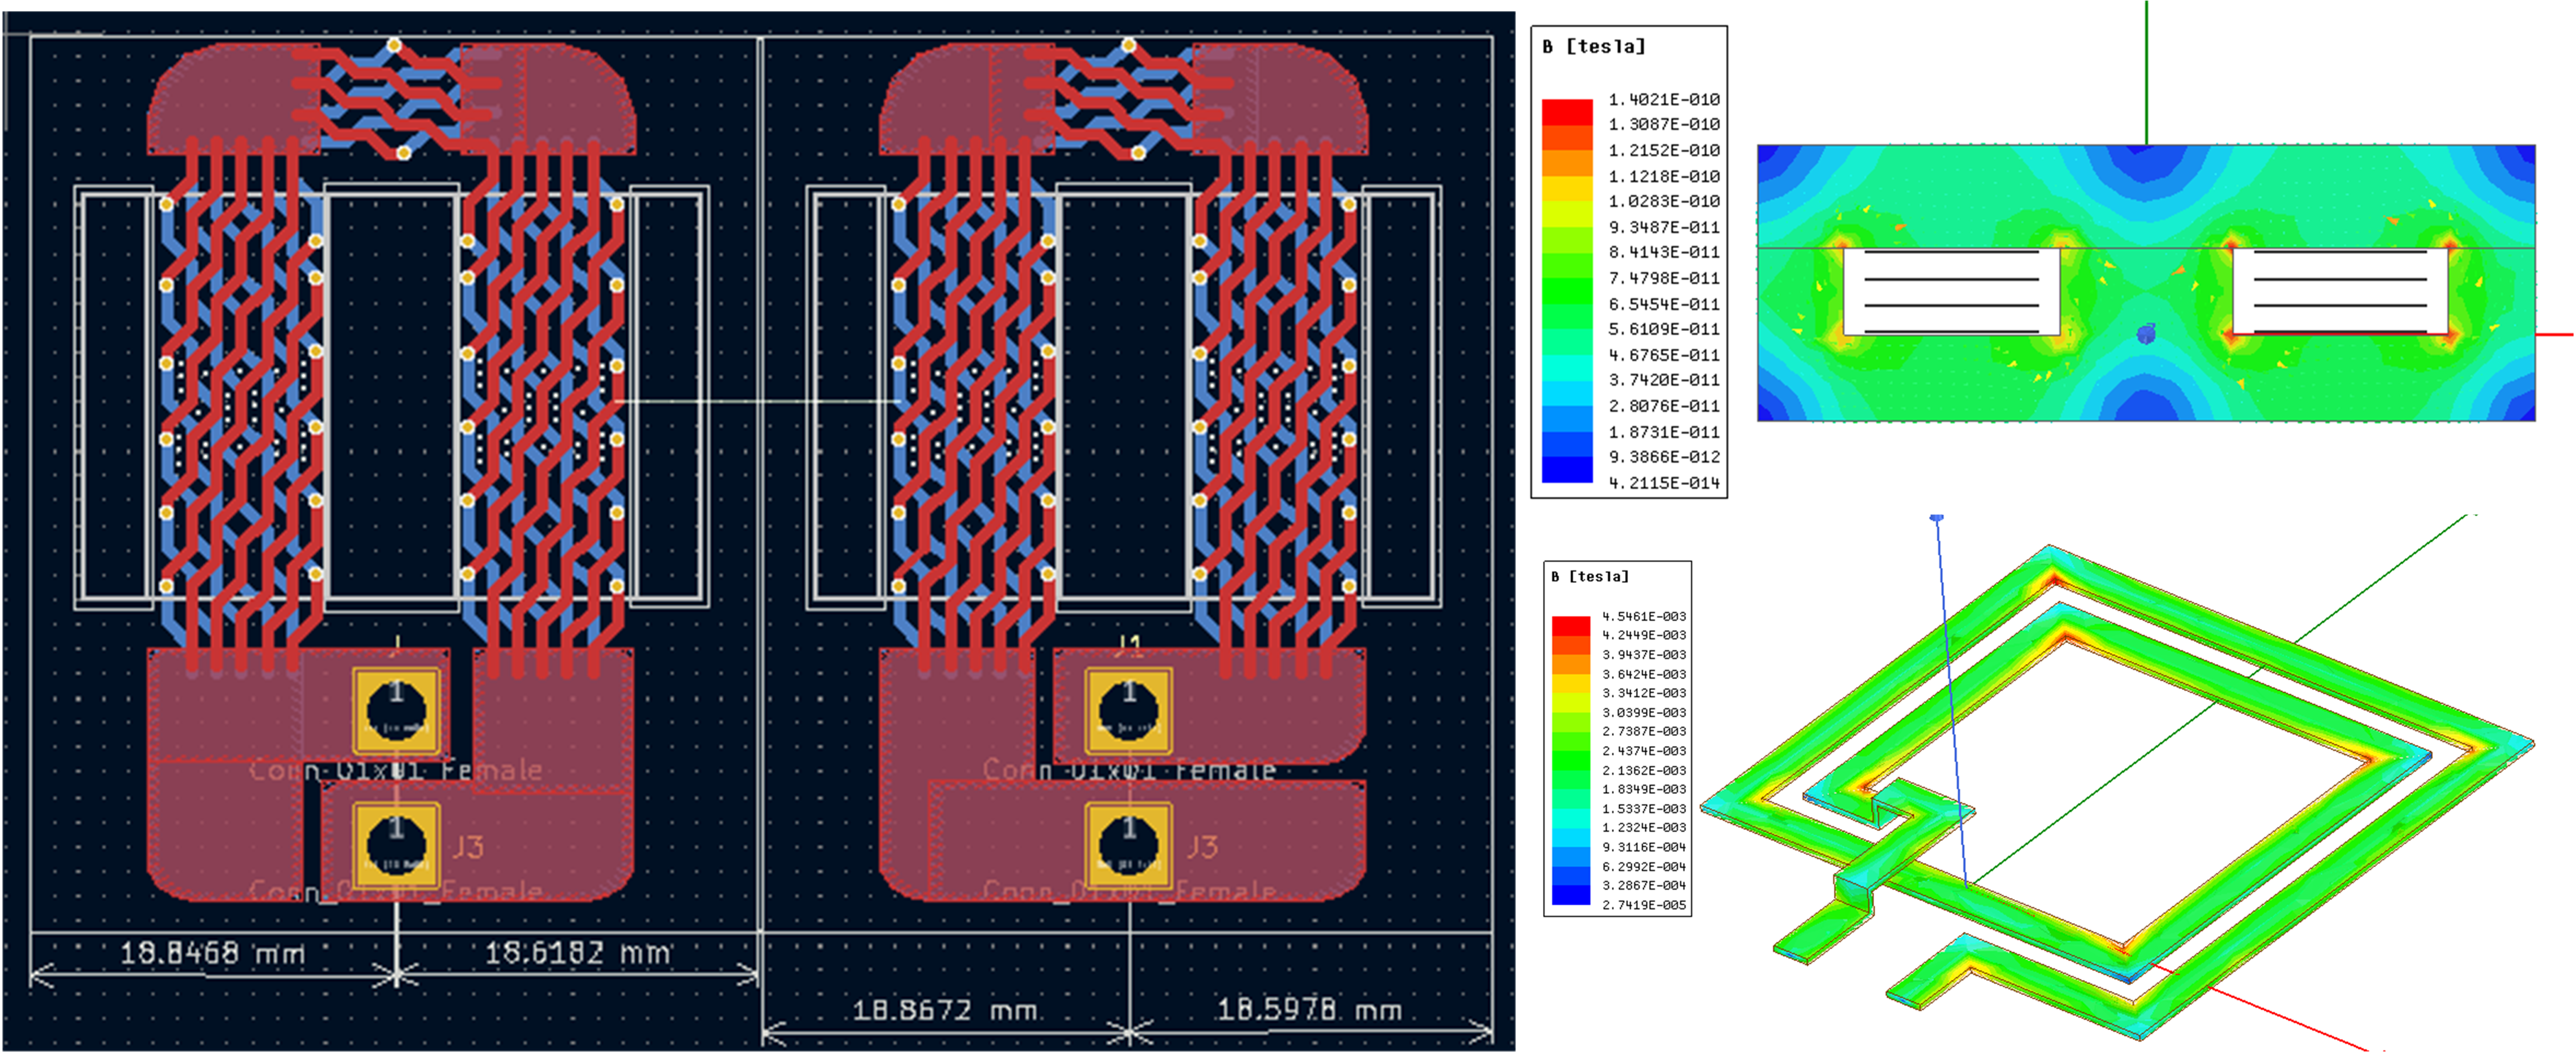Select the J1 pad on the right board
Image resolution: width=2576 pixels, height=1052 pixels.
(x=1129, y=711)
